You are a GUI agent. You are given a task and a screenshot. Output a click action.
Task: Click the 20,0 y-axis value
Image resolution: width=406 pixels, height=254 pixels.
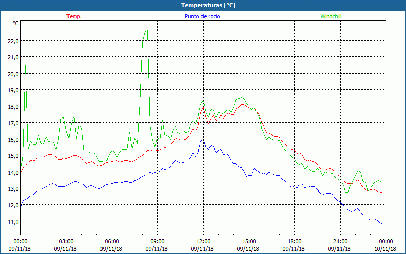point(13,74)
